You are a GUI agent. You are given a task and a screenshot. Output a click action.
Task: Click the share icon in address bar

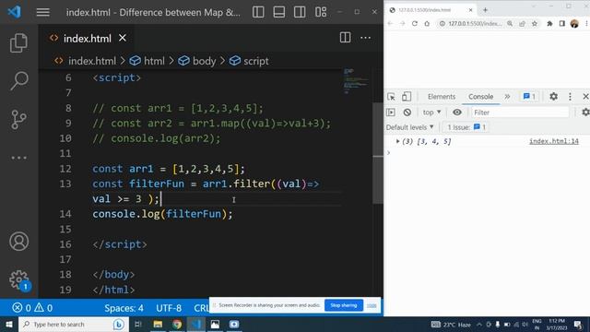[522, 24]
